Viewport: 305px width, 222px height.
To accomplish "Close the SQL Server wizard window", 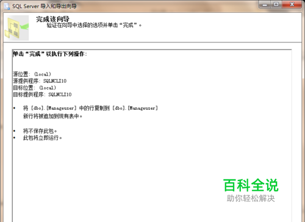I will point(292,4).
